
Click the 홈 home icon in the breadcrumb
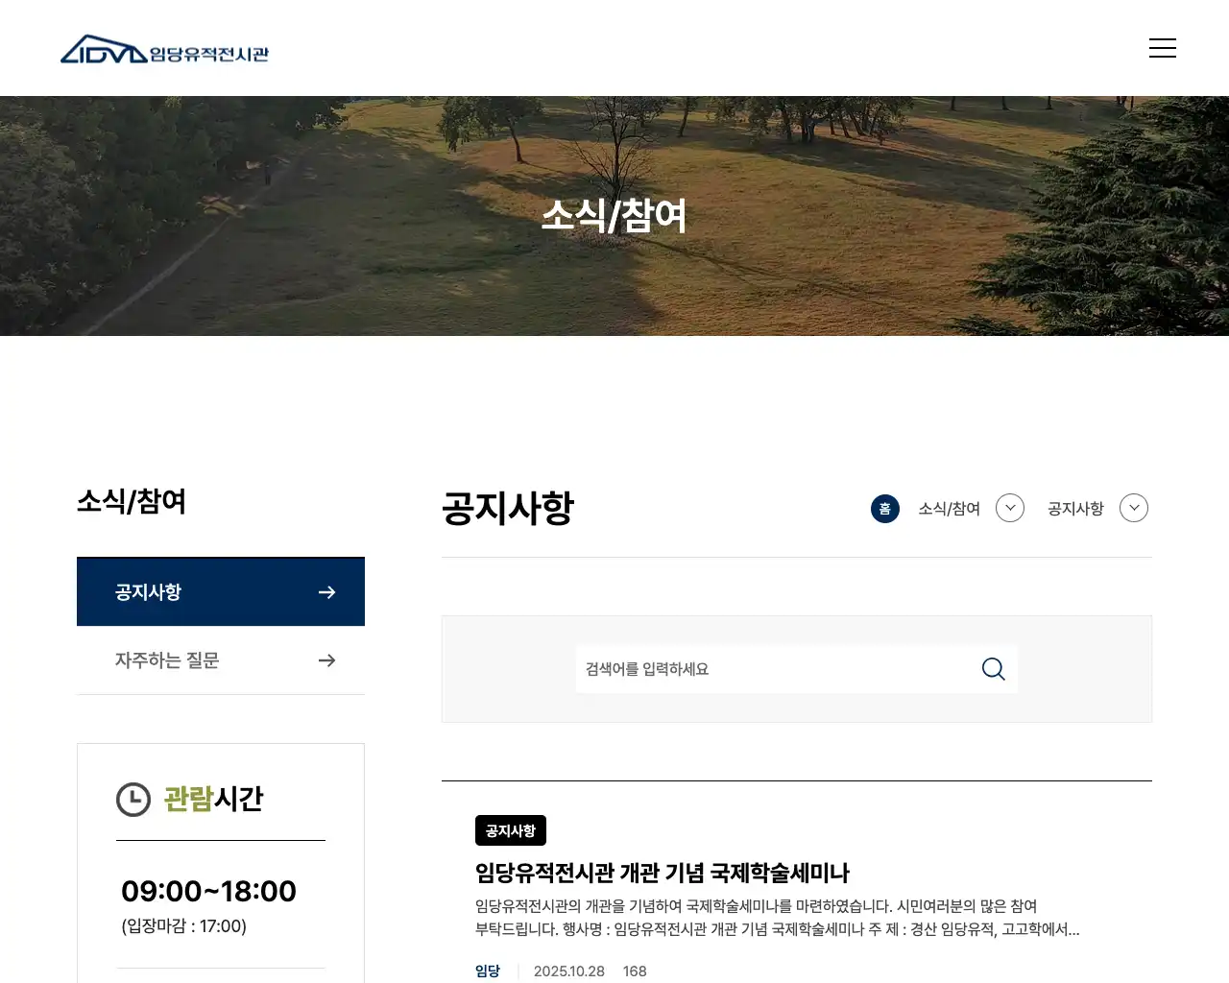point(884,509)
